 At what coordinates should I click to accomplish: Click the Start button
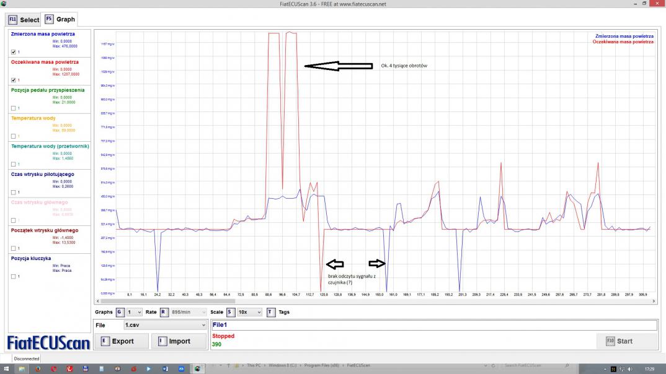coord(627,341)
